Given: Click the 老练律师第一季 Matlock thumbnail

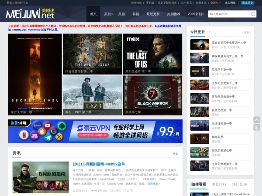Looking at the screenshot, I should [x=200, y=125].
